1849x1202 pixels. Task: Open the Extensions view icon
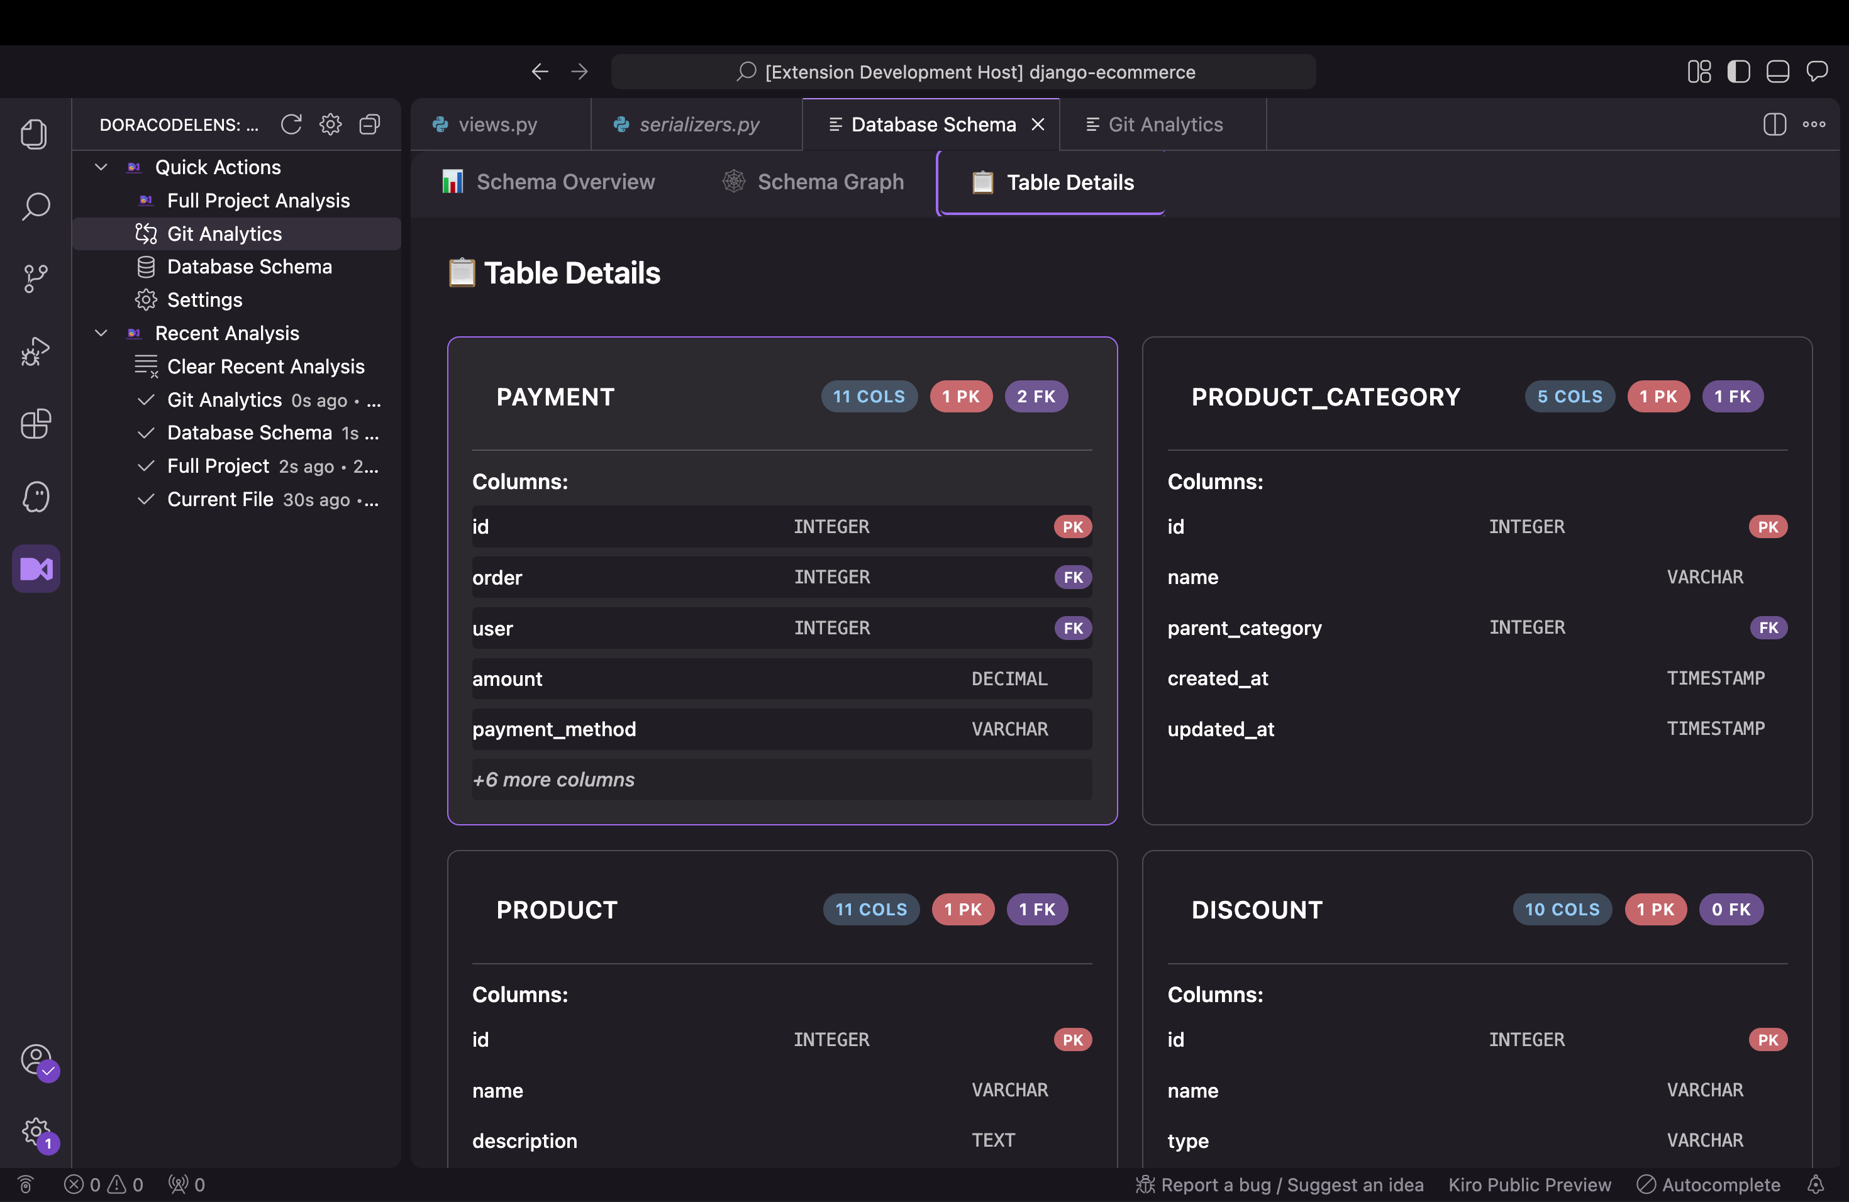click(36, 424)
